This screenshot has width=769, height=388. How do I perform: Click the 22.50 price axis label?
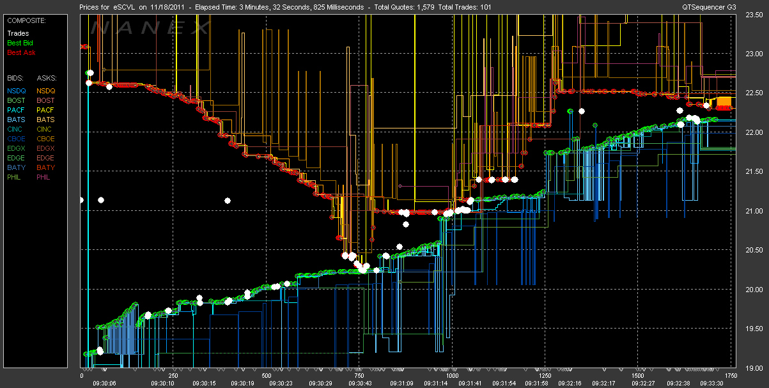pyautogui.click(x=755, y=93)
